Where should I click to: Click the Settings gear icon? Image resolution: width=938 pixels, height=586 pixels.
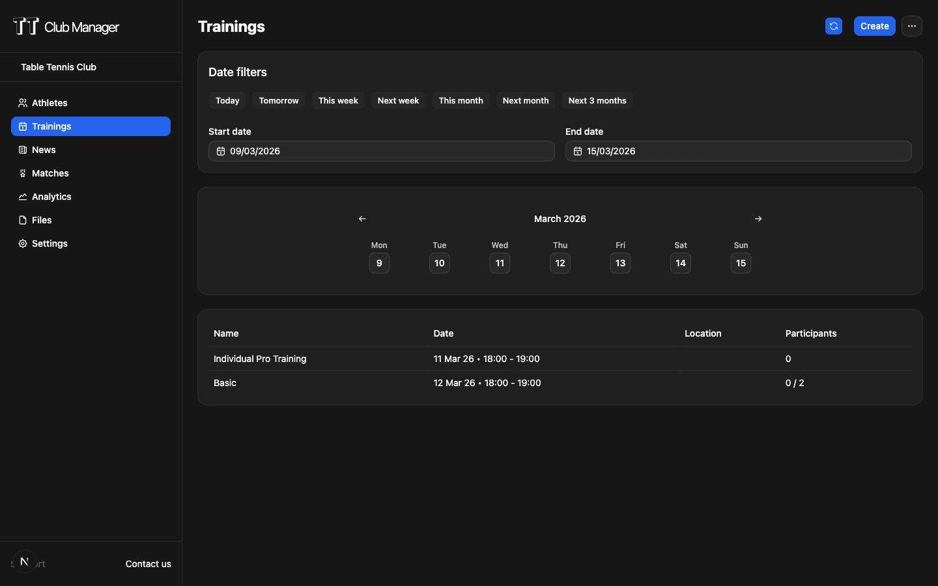(23, 244)
